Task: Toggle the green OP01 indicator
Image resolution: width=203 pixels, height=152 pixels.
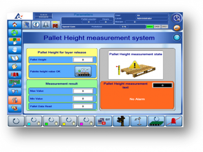Action: (x=150, y=27)
